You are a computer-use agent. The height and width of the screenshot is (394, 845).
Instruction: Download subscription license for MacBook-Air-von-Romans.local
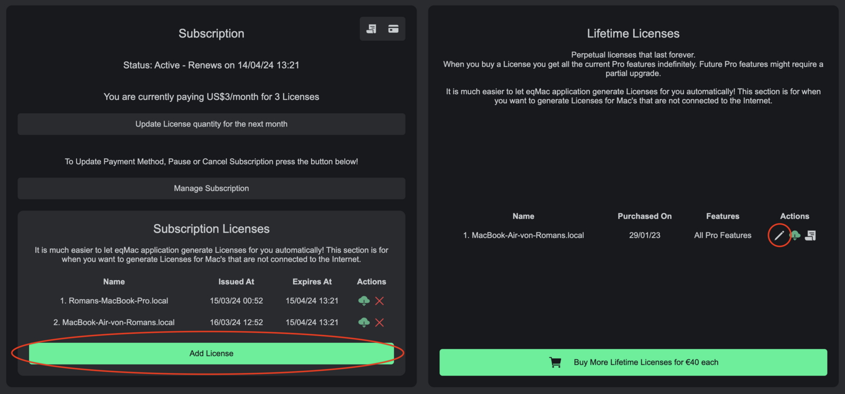tap(364, 322)
